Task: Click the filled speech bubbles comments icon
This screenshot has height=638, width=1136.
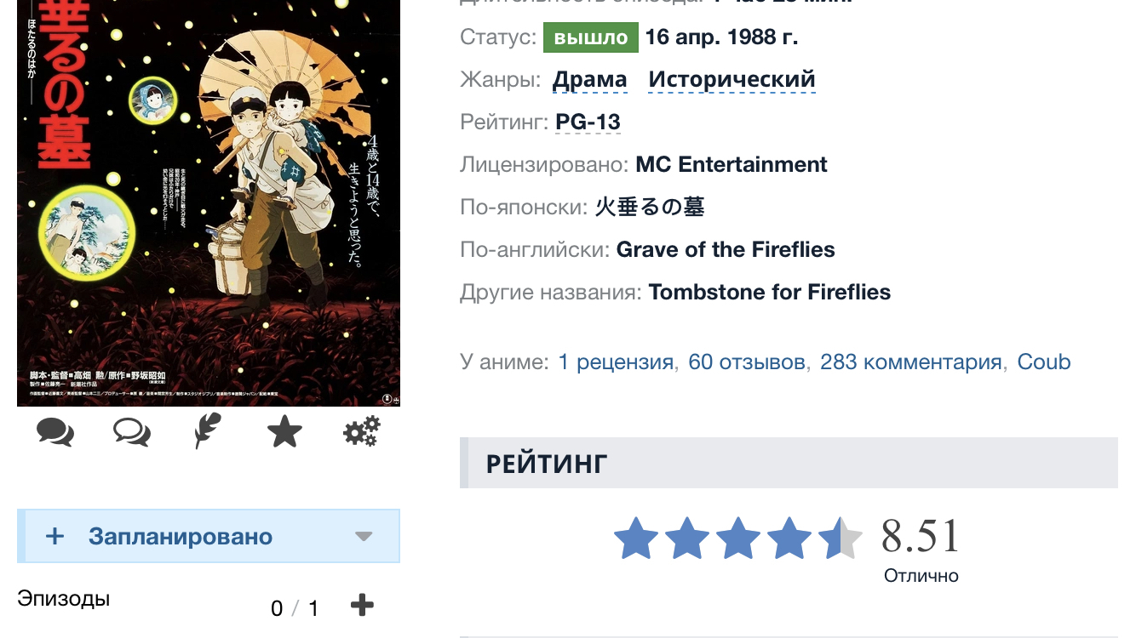Action: [x=55, y=432]
